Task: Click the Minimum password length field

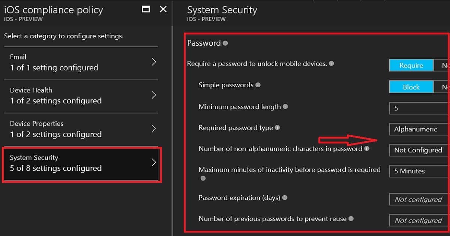Action: coord(420,108)
